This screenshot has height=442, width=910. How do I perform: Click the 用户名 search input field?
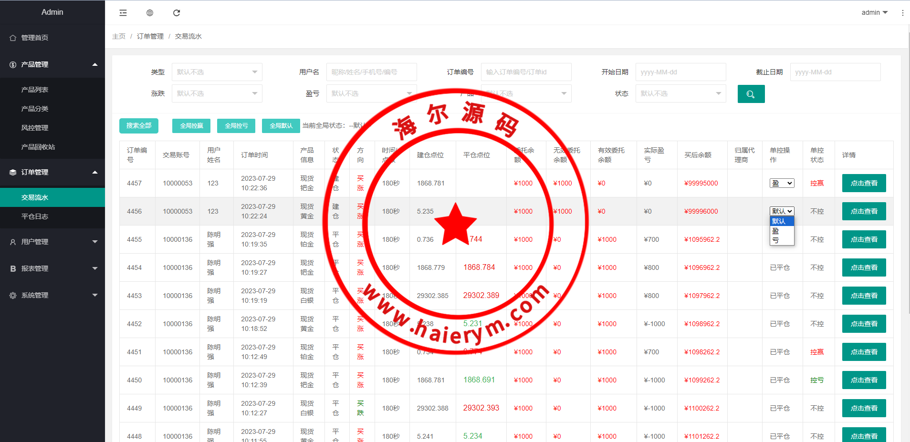click(371, 72)
